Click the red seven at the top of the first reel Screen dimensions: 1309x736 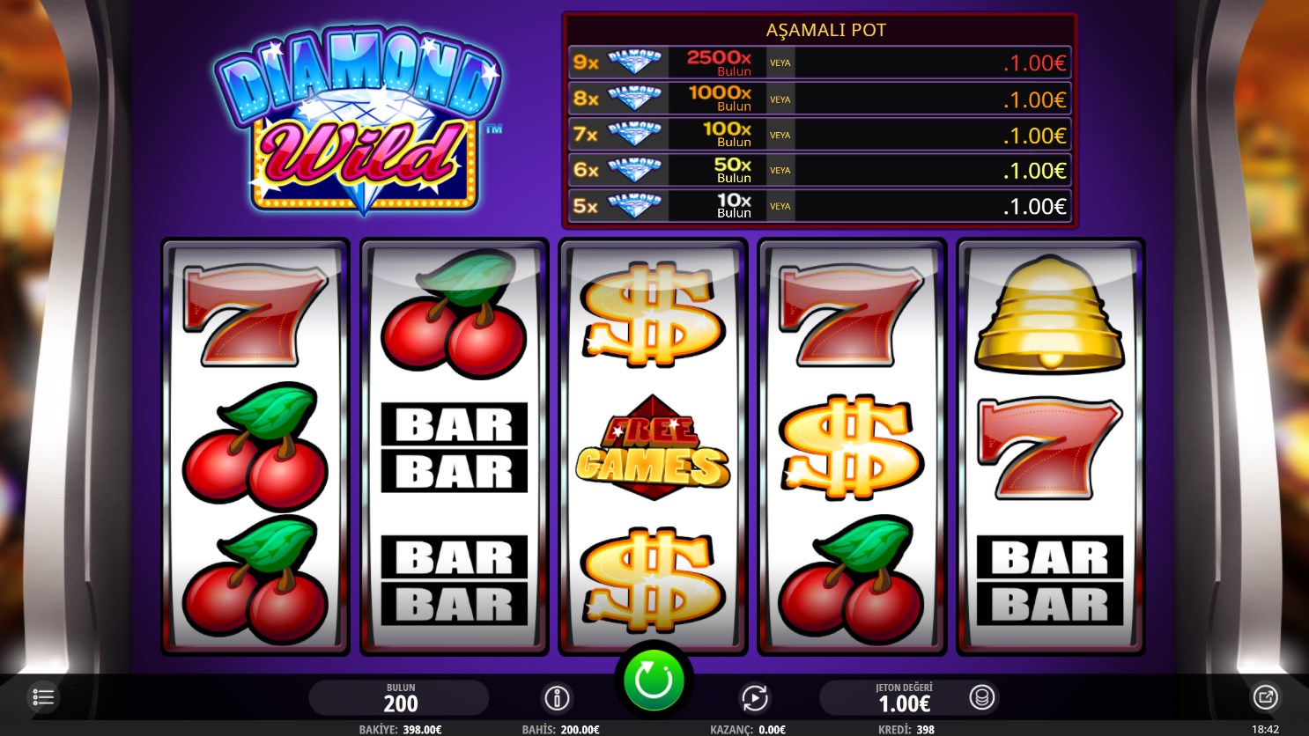click(255, 313)
